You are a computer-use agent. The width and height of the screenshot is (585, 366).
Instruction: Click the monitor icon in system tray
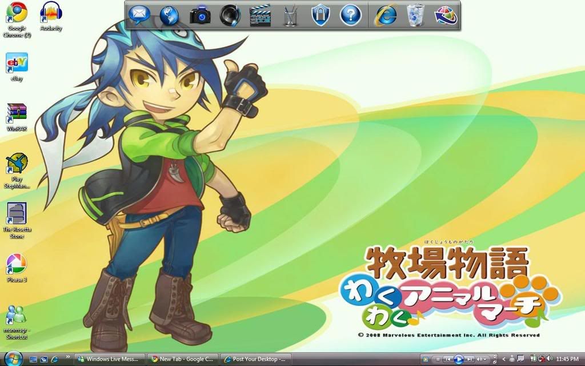(520, 359)
